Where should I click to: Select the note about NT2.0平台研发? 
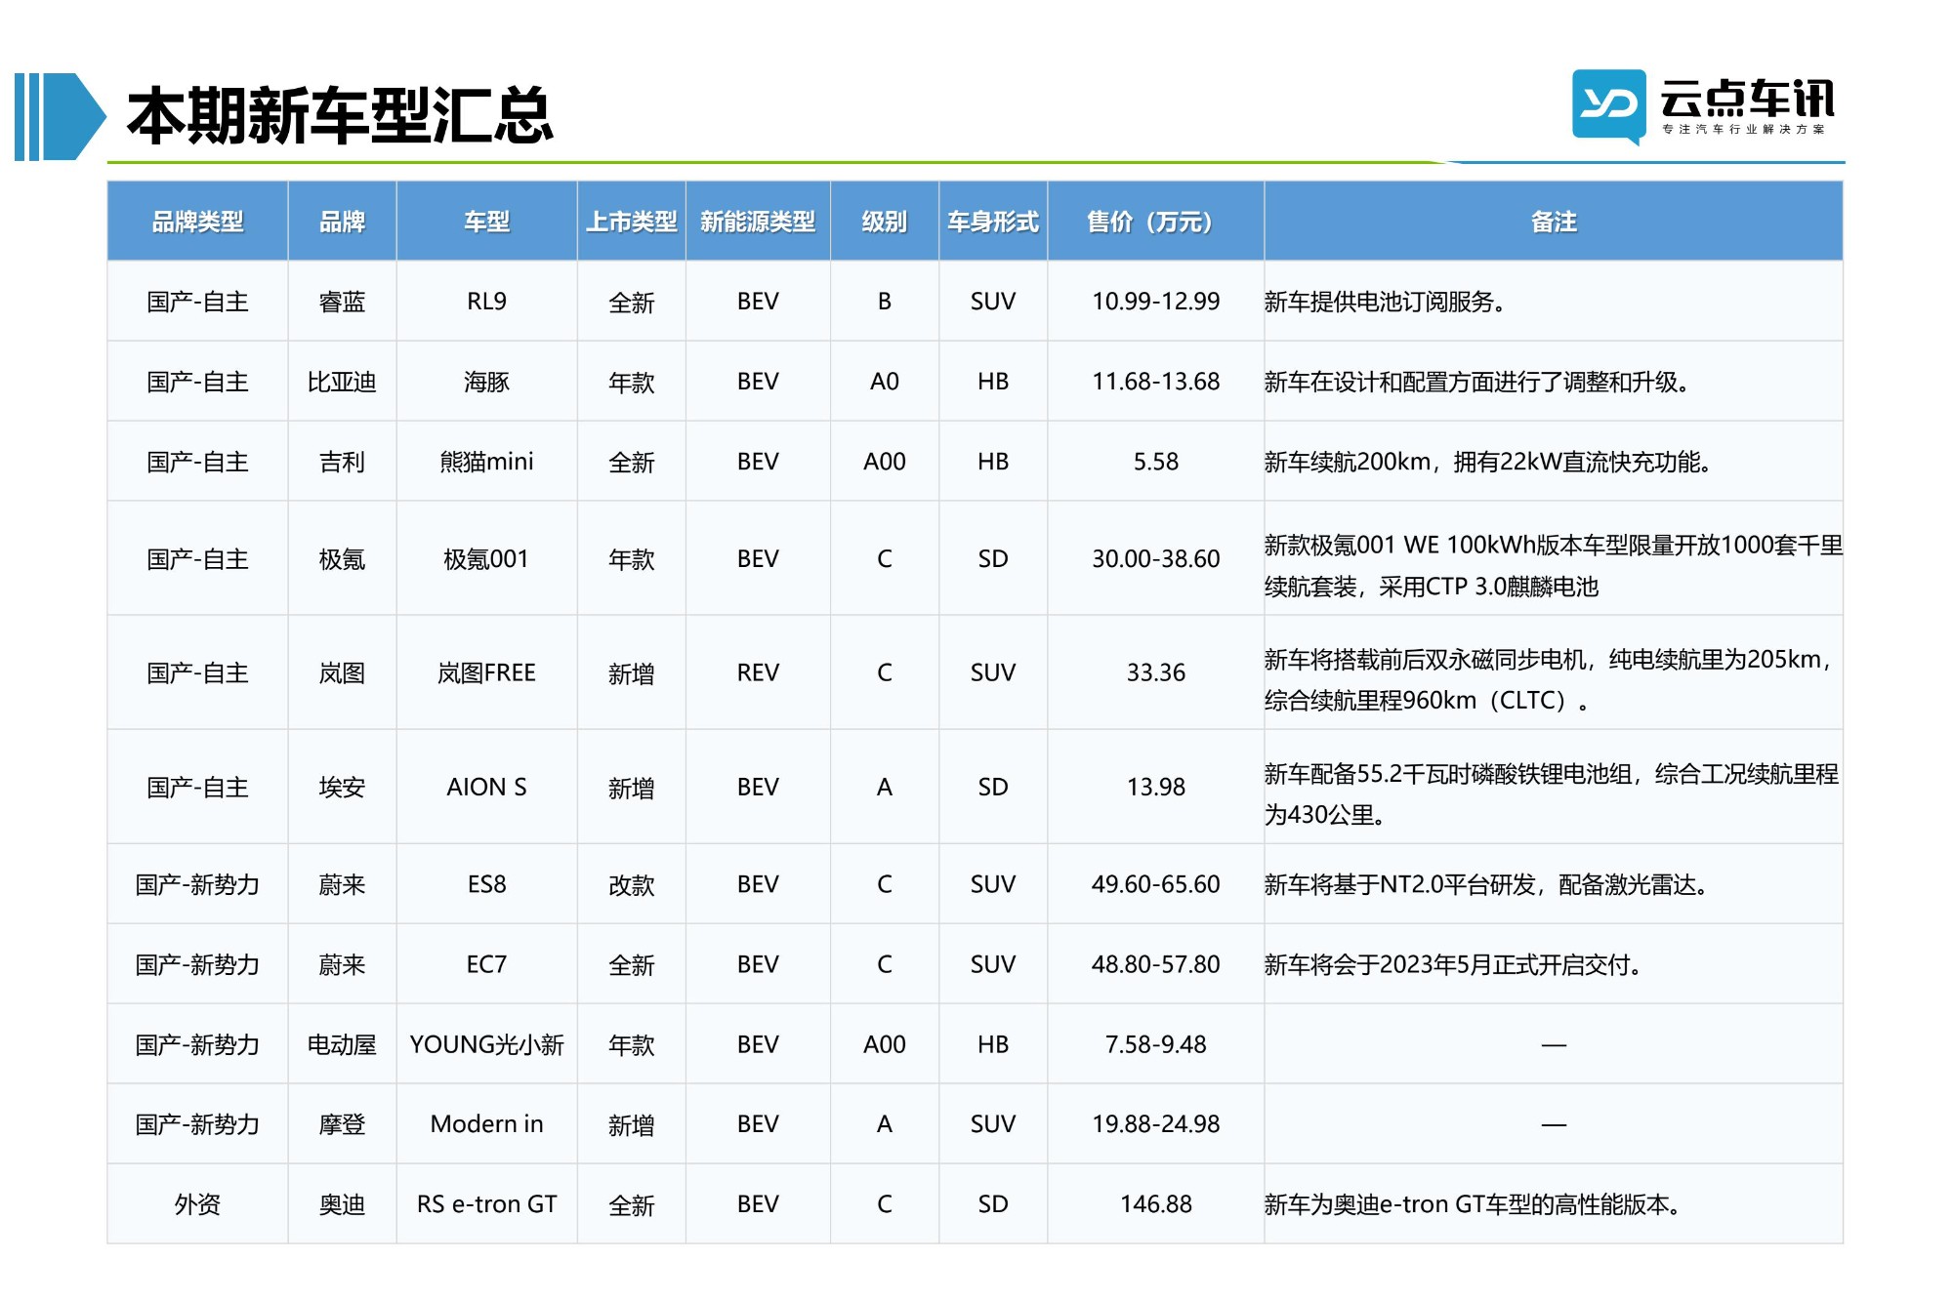pyautogui.click(x=1486, y=884)
